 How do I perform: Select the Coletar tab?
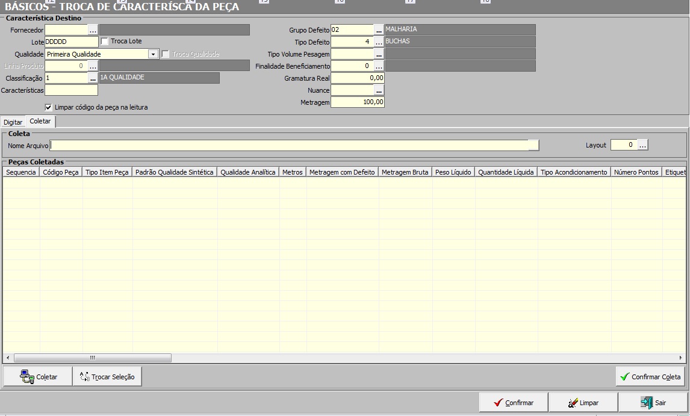(x=40, y=122)
